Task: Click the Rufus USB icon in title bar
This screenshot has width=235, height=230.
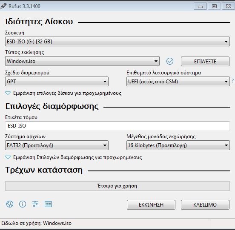Action: click(x=3, y=6)
